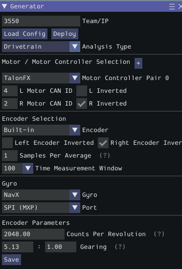Click the Team/IP input field

coord(41,21)
